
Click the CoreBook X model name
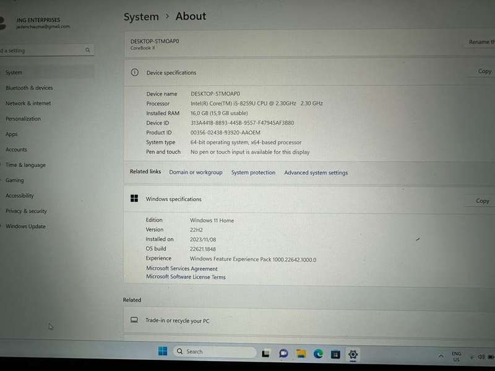[143, 48]
